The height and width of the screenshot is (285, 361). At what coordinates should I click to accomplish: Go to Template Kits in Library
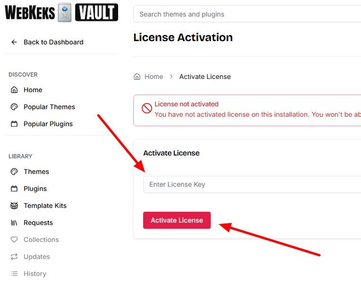click(45, 206)
